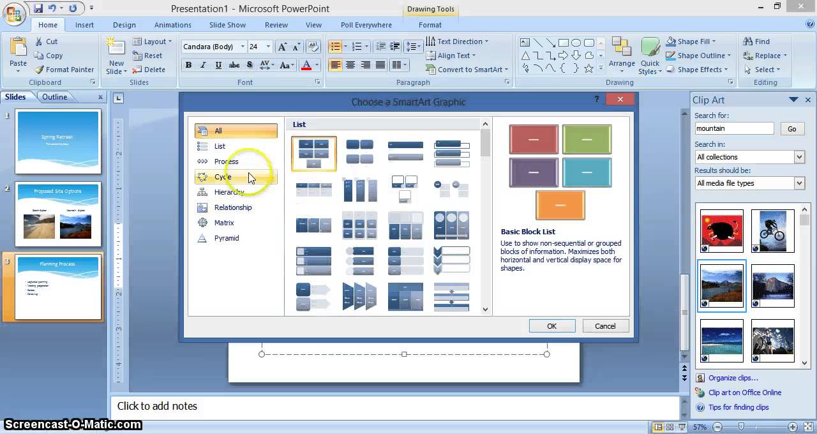The height and width of the screenshot is (434, 817).
Task: Center the text alignment
Action: (350, 65)
